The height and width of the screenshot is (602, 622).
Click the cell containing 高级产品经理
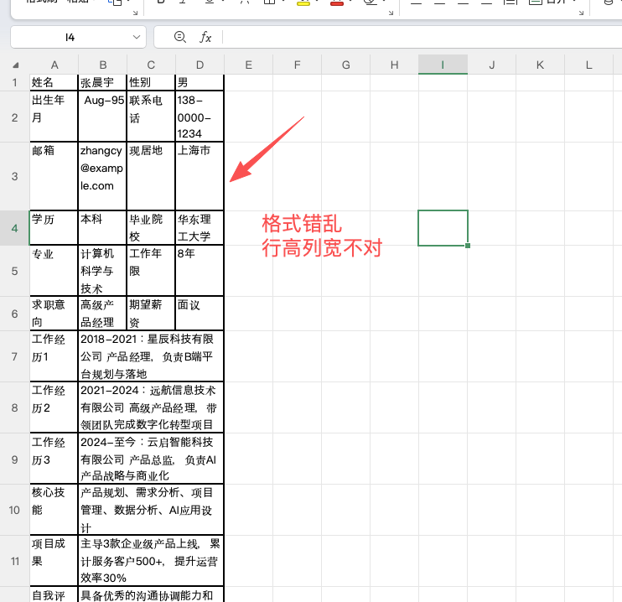tap(102, 314)
